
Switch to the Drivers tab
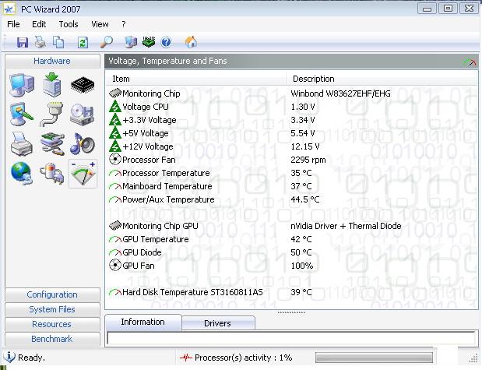tap(217, 323)
